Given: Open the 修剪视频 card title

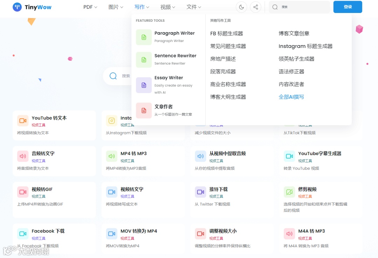Looking at the screenshot, I should pyautogui.click(x=307, y=189).
